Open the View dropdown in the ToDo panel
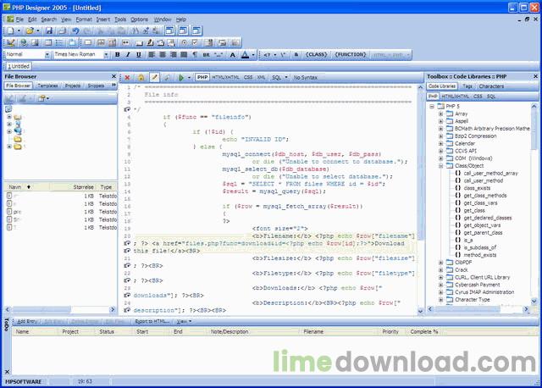This screenshot has width=542, height=388. pyautogui.click(x=184, y=322)
